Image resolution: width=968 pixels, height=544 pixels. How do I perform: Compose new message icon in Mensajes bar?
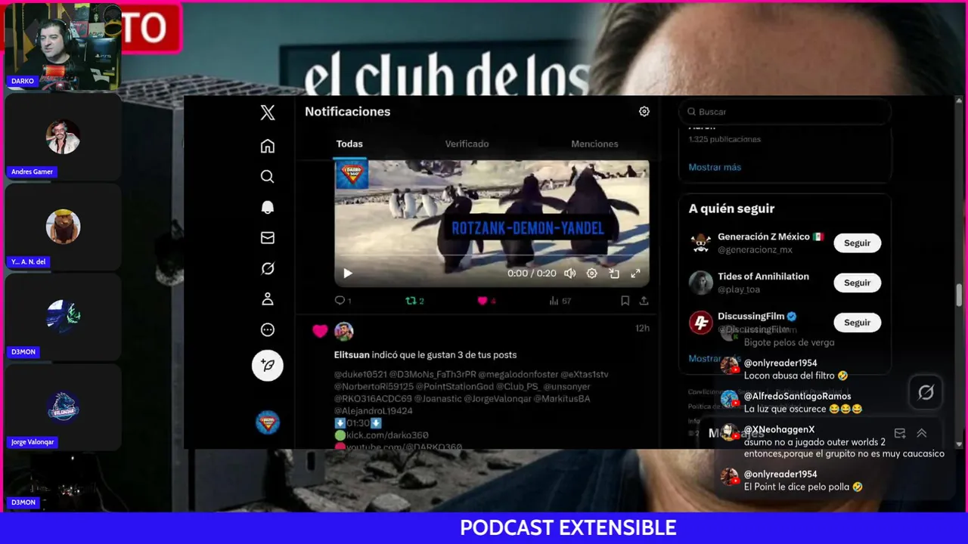[900, 433]
